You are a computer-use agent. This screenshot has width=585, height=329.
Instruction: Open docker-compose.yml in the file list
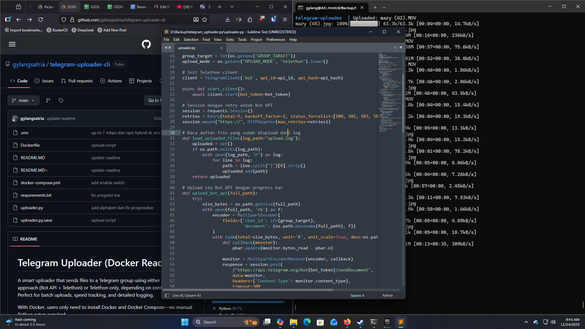pyautogui.click(x=41, y=183)
